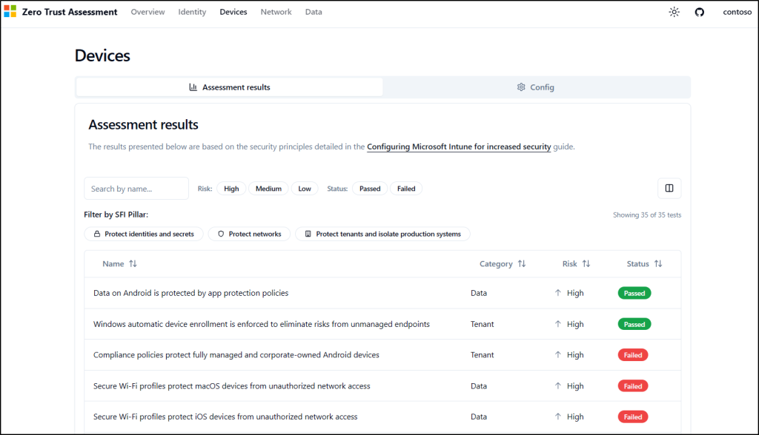Sort by Status column arrows
The width and height of the screenshot is (759, 435).
tap(658, 264)
